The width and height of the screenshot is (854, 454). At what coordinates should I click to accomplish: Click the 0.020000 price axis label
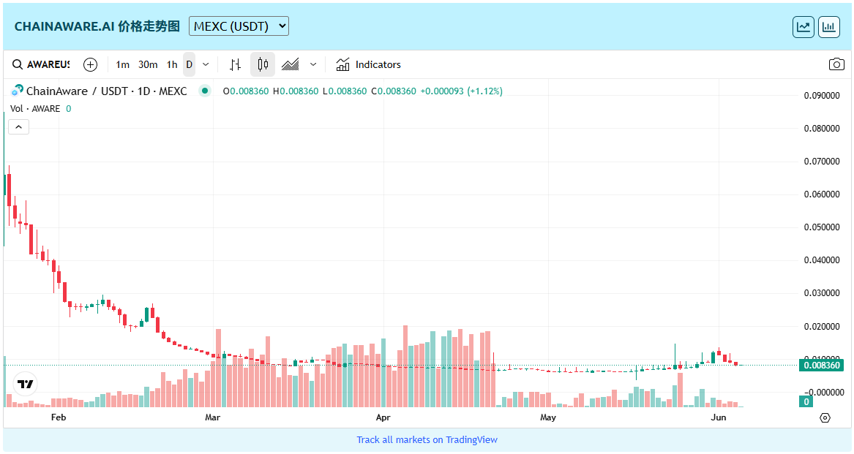tap(821, 327)
